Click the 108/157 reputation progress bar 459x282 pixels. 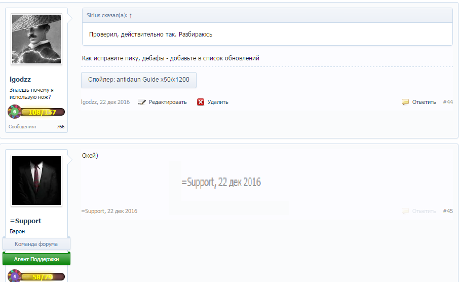click(43, 112)
